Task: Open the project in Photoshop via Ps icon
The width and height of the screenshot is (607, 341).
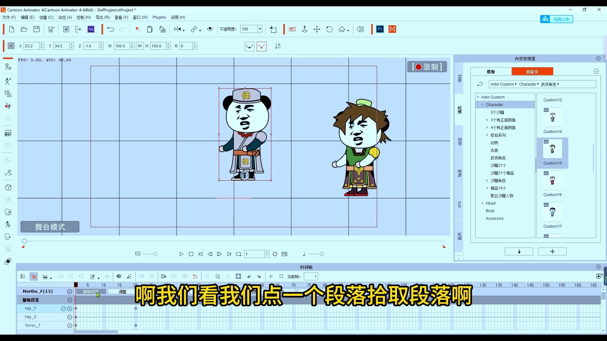Action: (x=380, y=29)
